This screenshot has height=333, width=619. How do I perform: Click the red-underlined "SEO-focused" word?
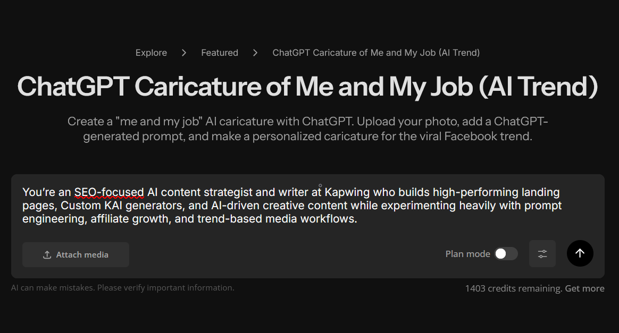point(109,192)
